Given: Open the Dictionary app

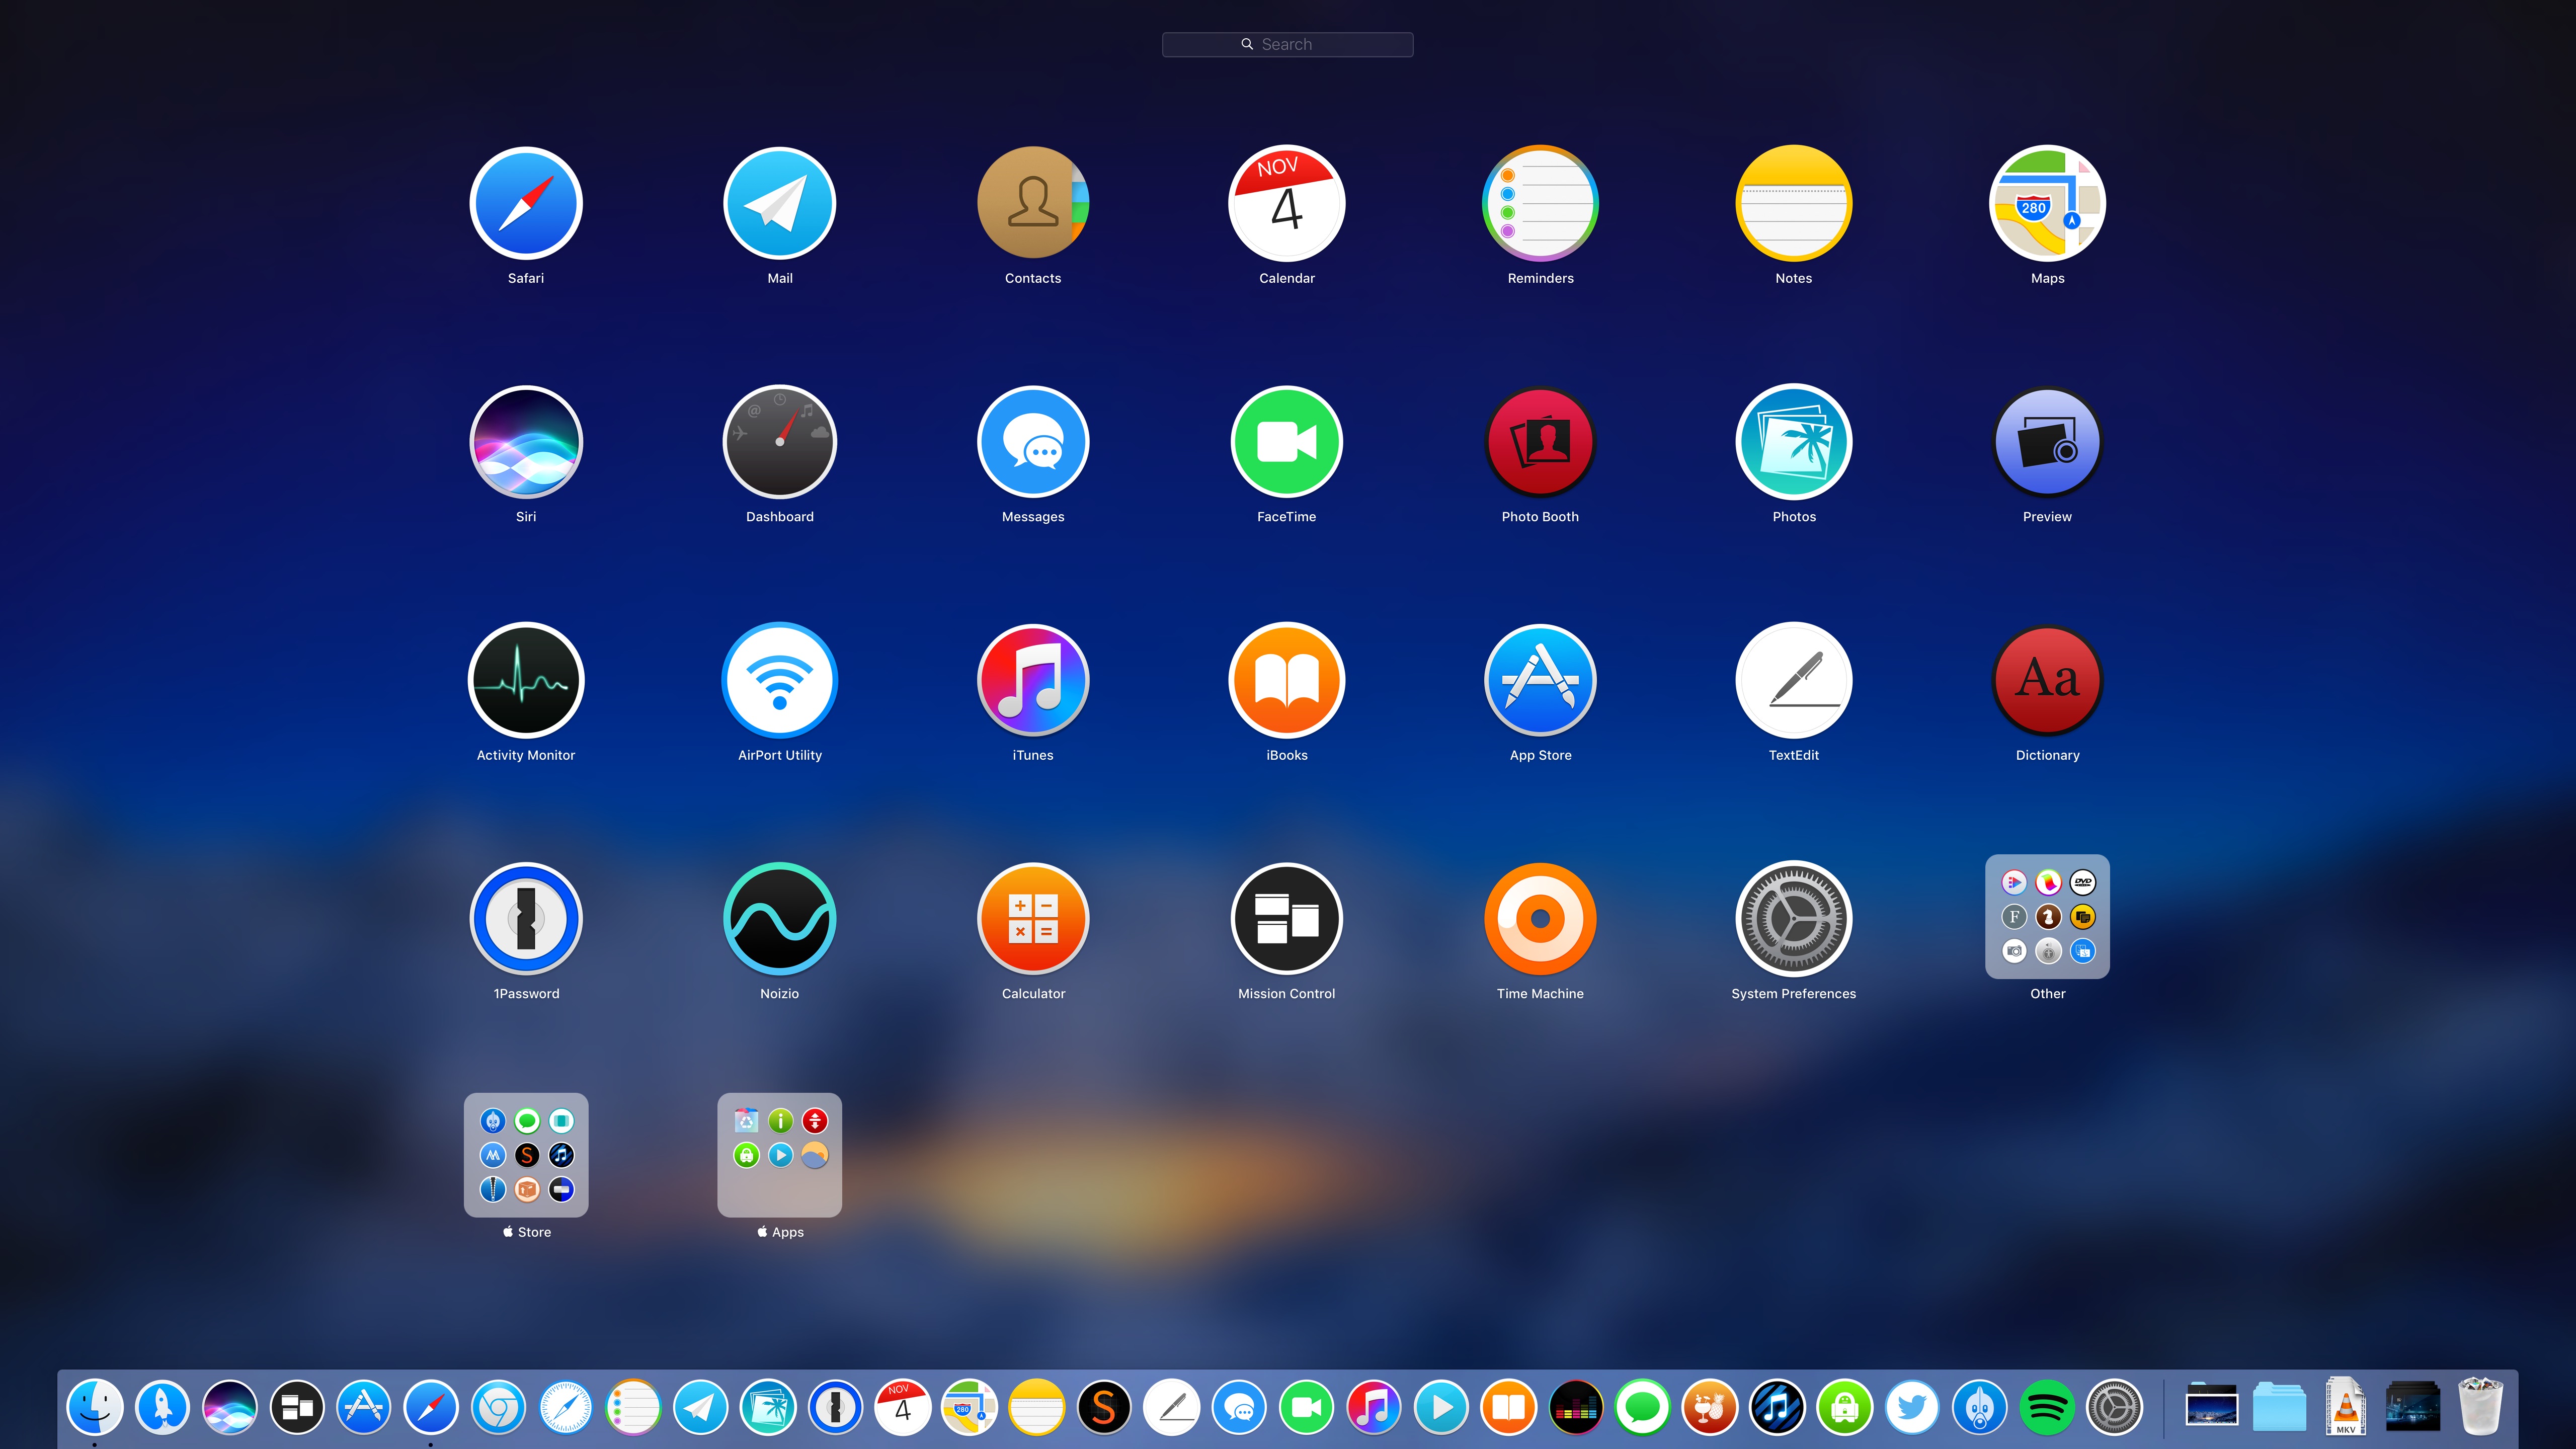Looking at the screenshot, I should coord(2047,680).
